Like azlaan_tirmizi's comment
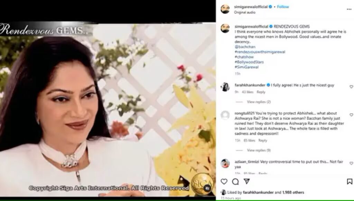Viewport: 354px width, 201px height. click(x=351, y=163)
